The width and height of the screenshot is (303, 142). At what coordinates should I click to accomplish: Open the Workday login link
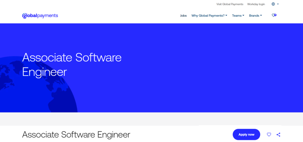256,4
